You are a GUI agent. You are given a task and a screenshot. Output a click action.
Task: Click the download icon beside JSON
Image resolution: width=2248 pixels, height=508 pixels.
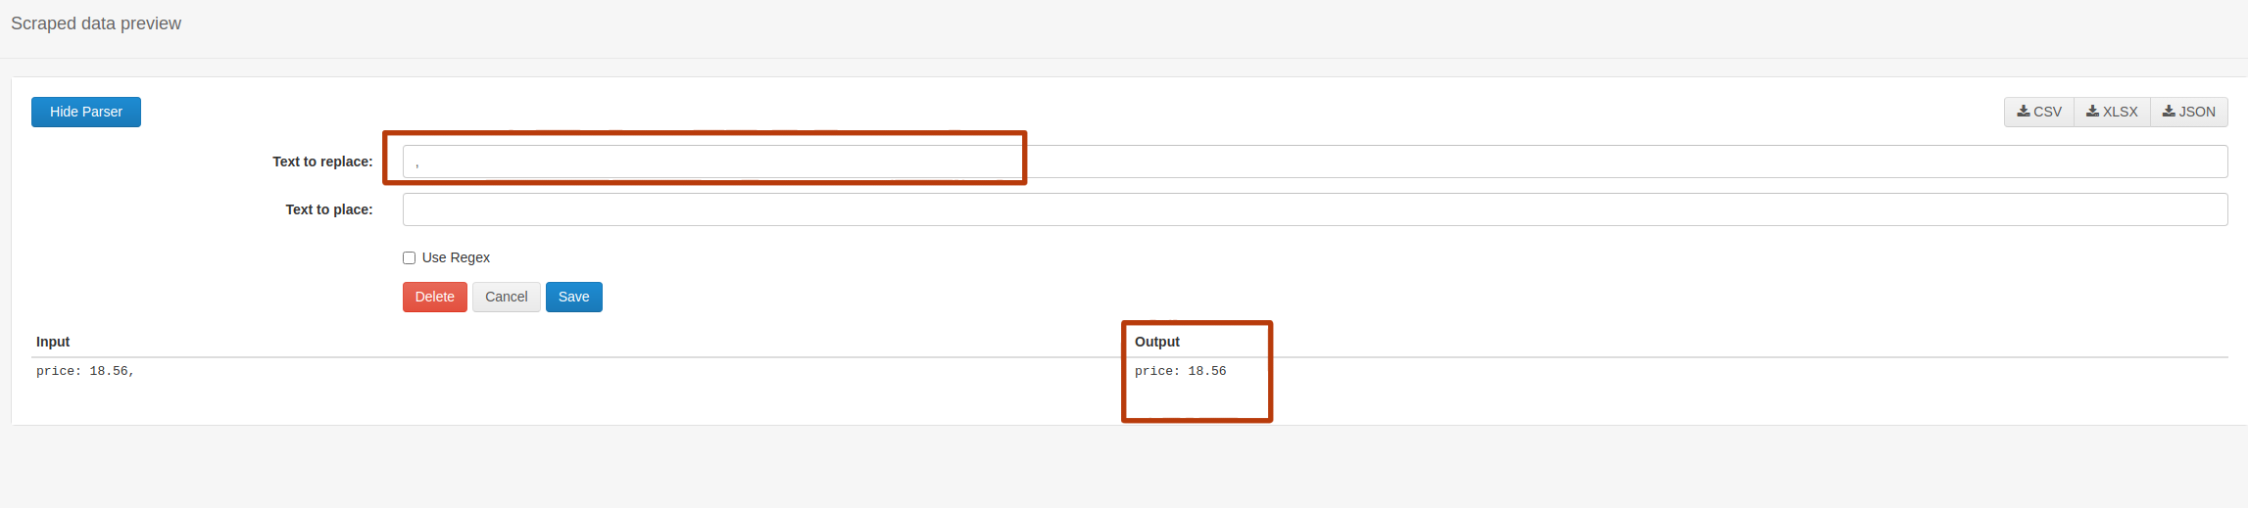coord(2169,112)
